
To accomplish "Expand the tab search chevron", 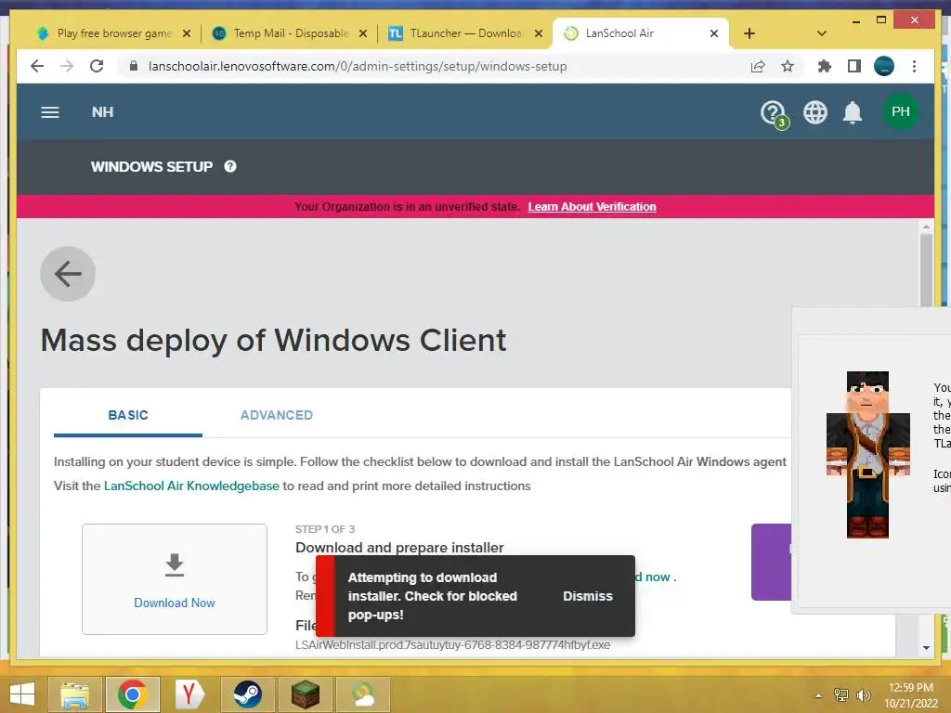I will tap(822, 33).
